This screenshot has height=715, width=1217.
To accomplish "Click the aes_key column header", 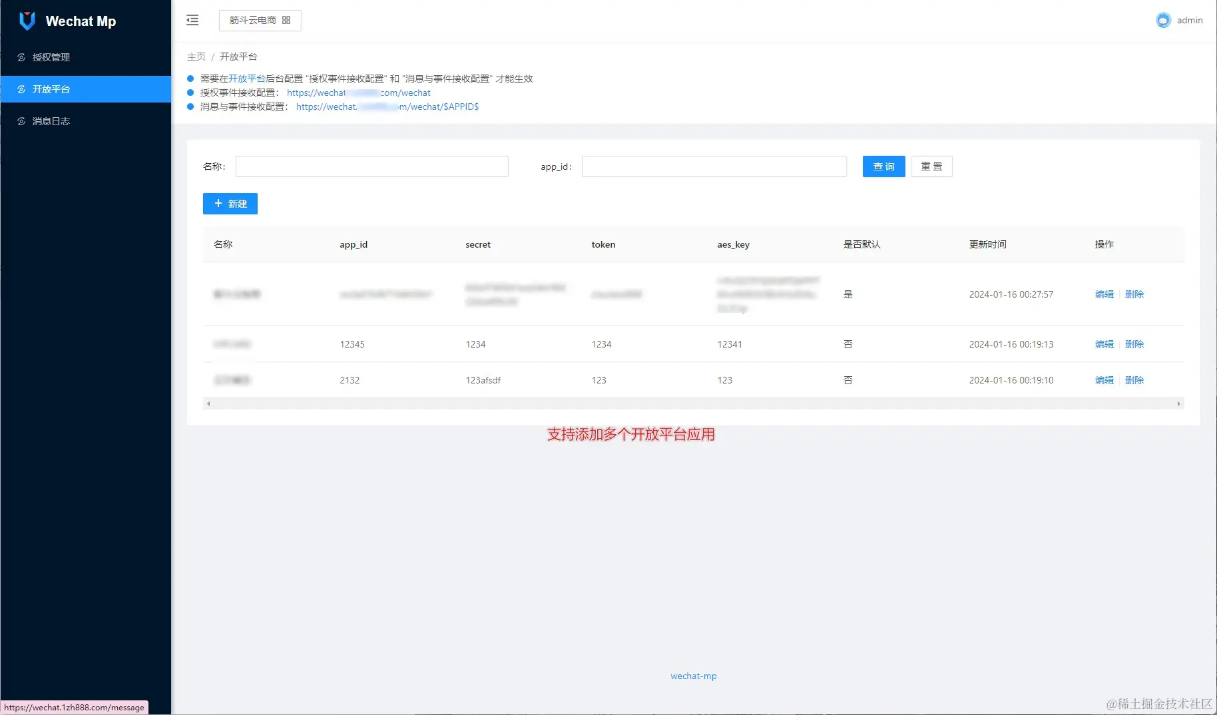I will 734,244.
